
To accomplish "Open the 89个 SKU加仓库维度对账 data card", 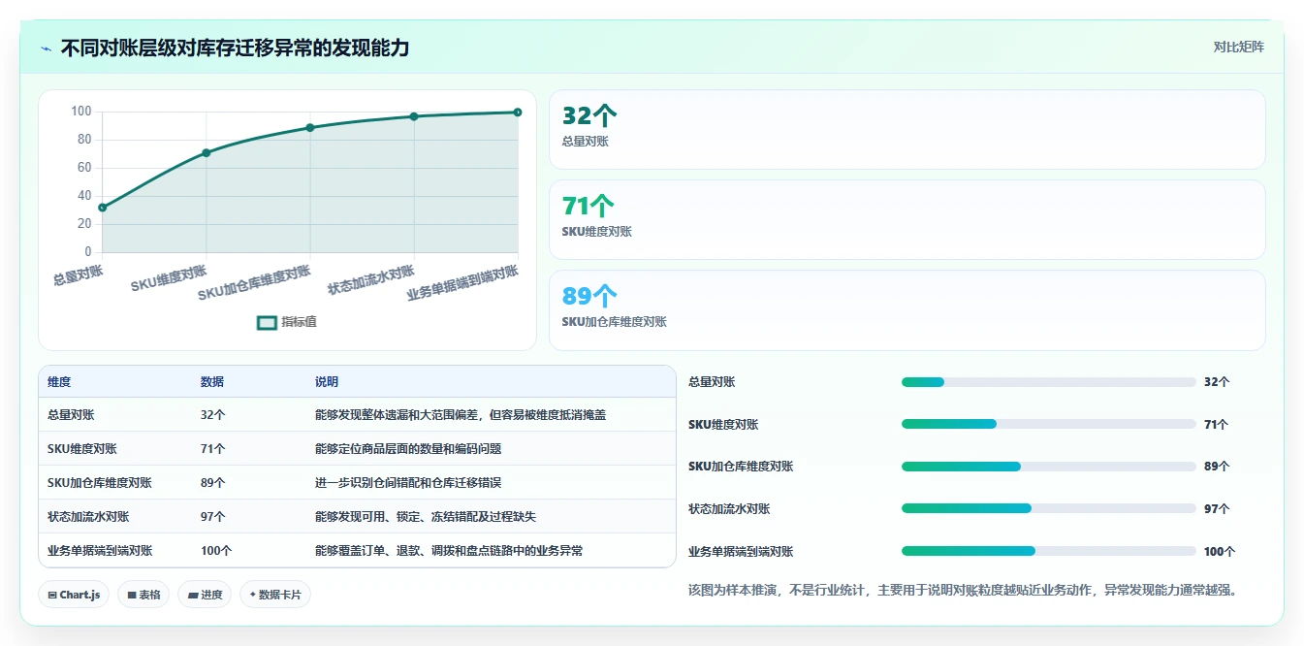I will pos(906,309).
